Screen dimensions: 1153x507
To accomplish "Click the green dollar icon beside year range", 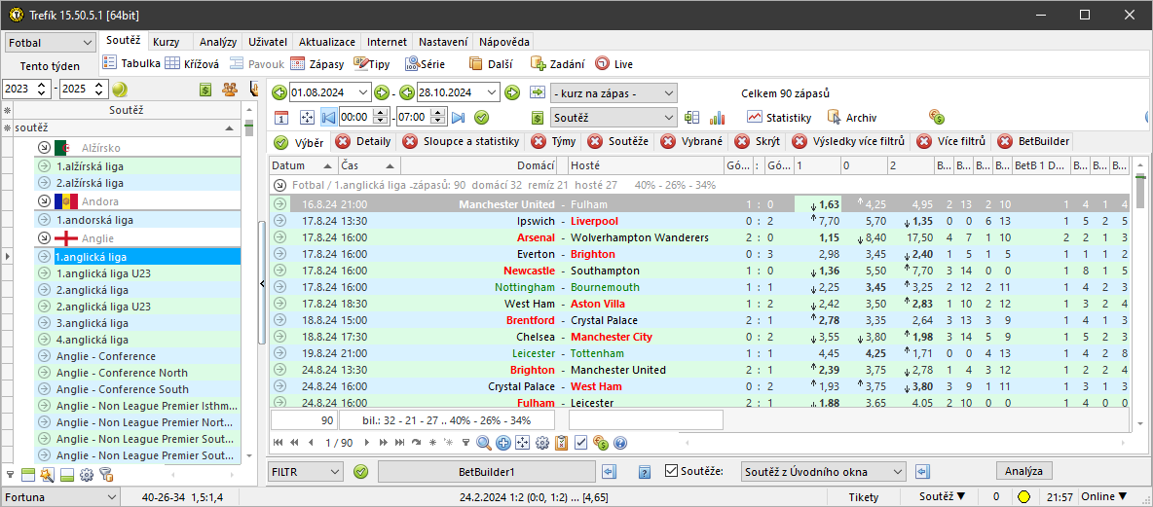I will 205,89.
